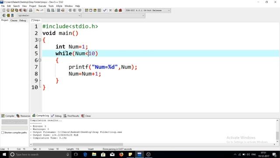The width and height of the screenshot is (280, 158).
Task: Open the Tools menu
Action: coord(51,6)
